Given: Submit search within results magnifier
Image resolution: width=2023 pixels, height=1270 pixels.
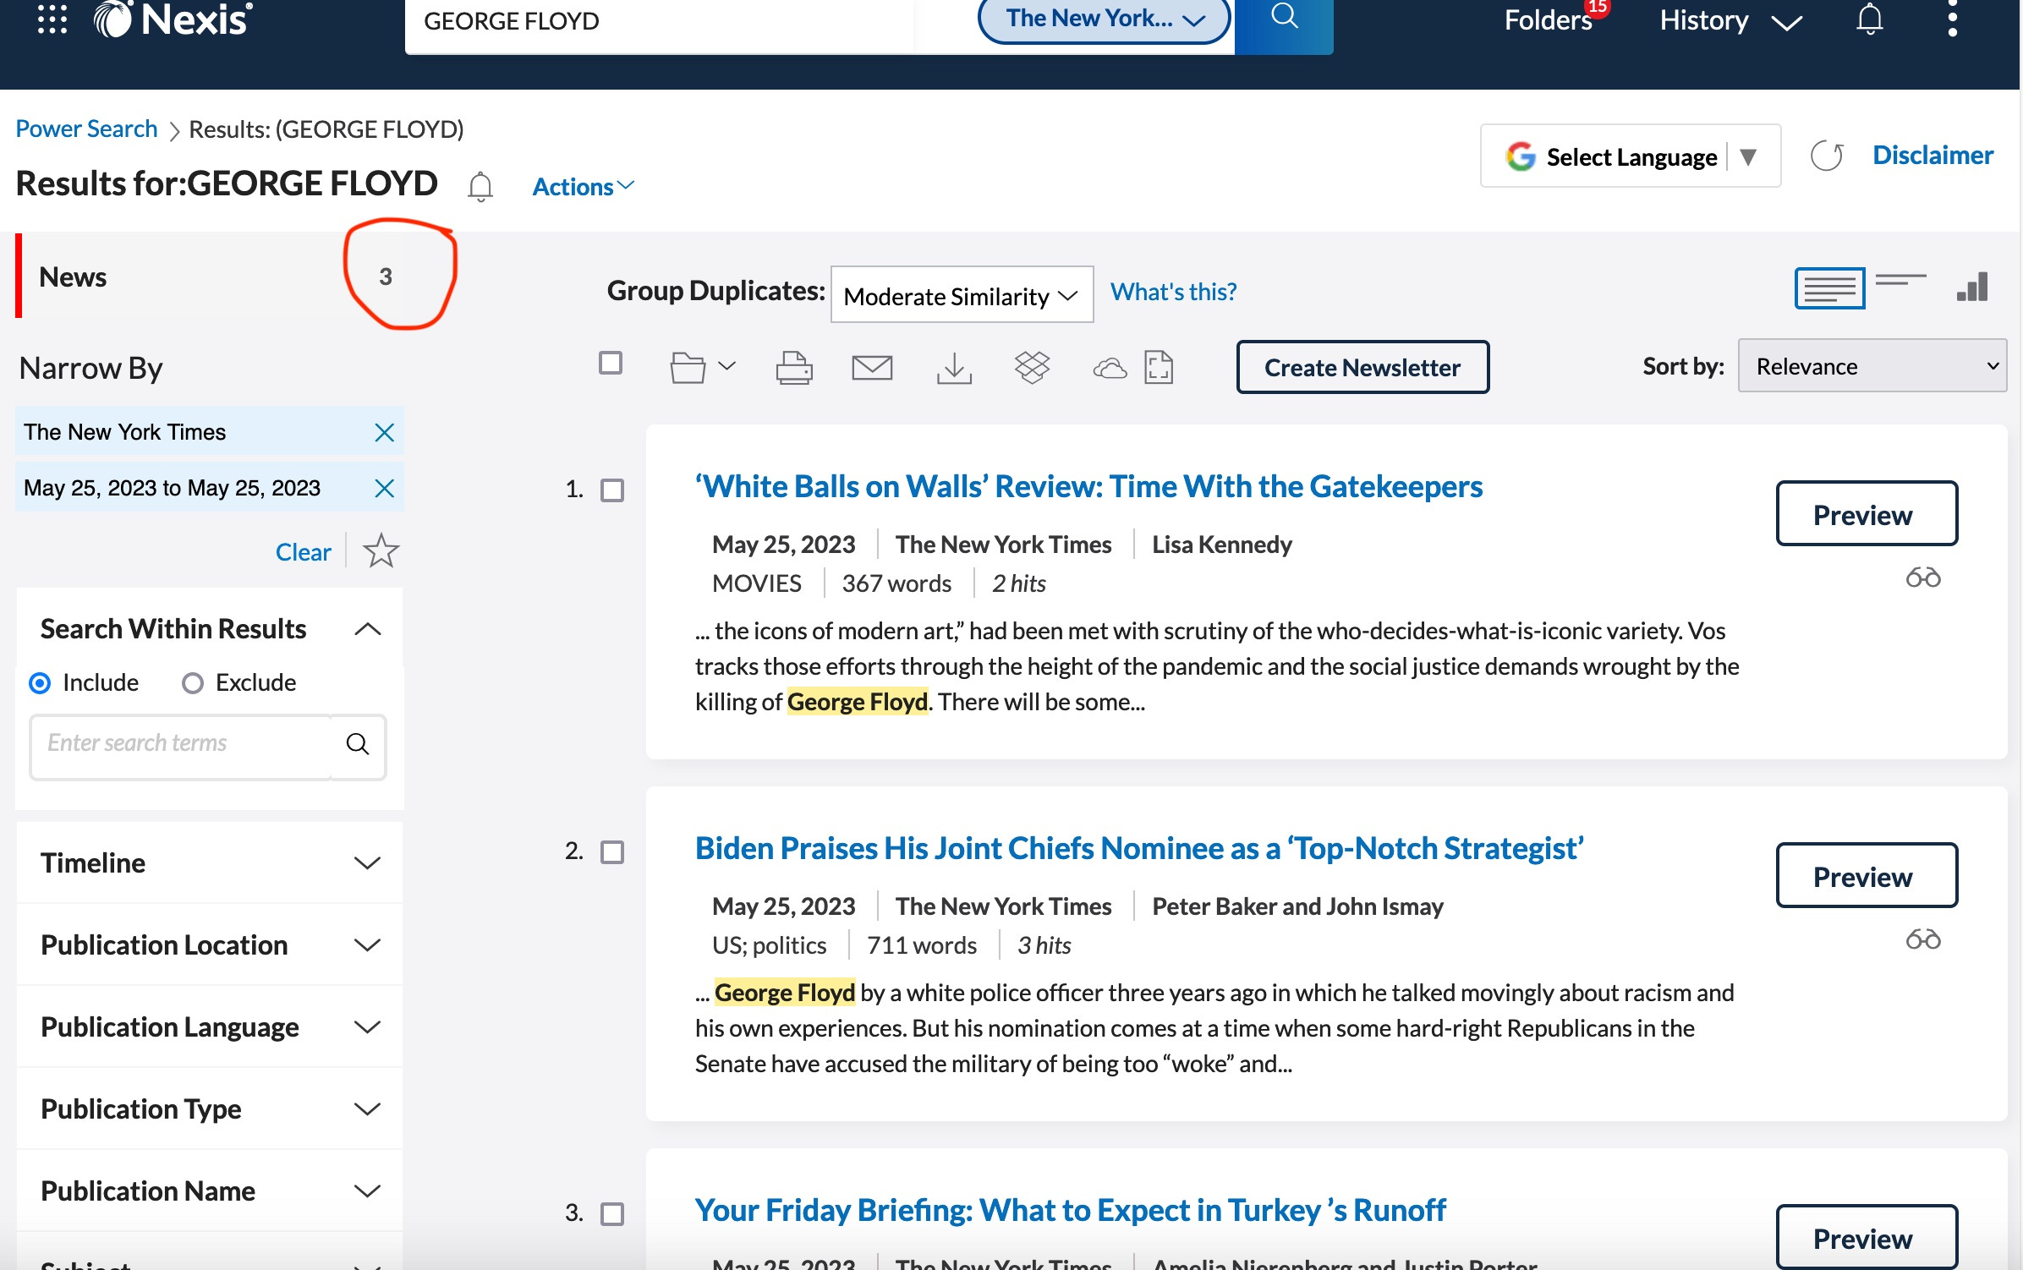Looking at the screenshot, I should click(358, 744).
